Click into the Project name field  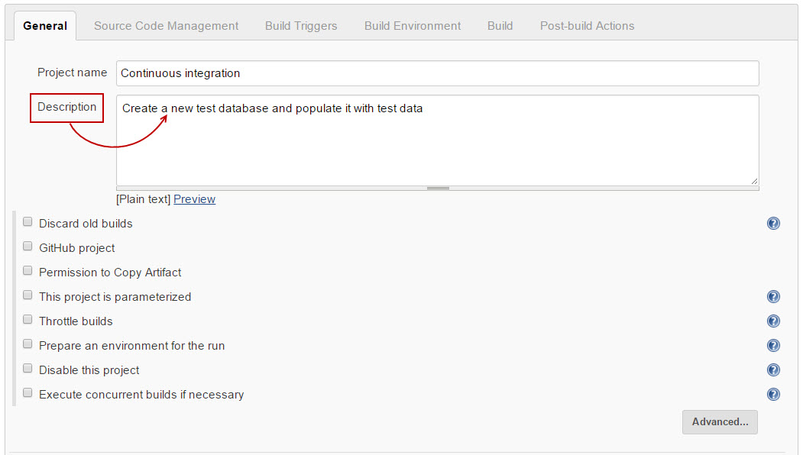[x=437, y=73]
